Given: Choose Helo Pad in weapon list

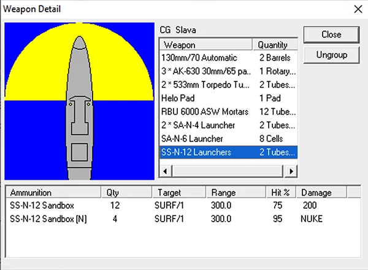Looking at the screenshot, I should tap(205, 98).
